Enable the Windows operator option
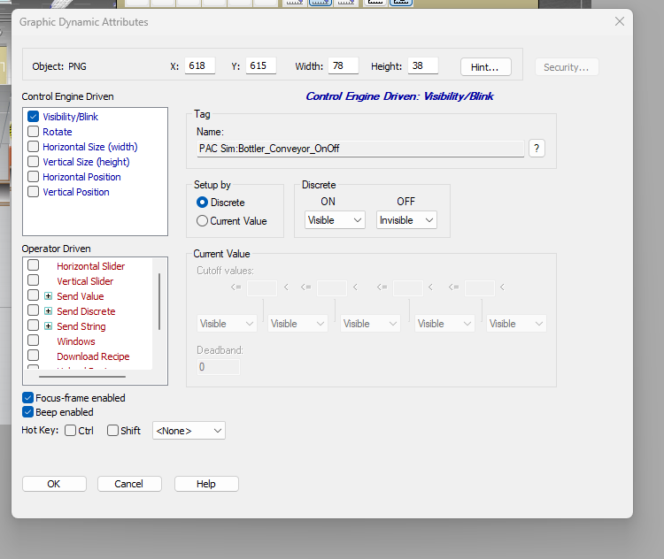 [33, 341]
